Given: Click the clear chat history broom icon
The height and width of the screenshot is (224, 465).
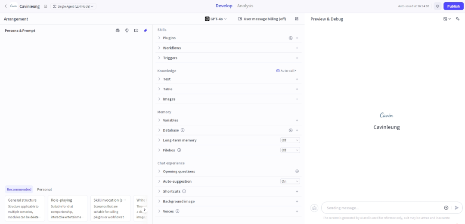Looking at the screenshot, I should point(314,208).
